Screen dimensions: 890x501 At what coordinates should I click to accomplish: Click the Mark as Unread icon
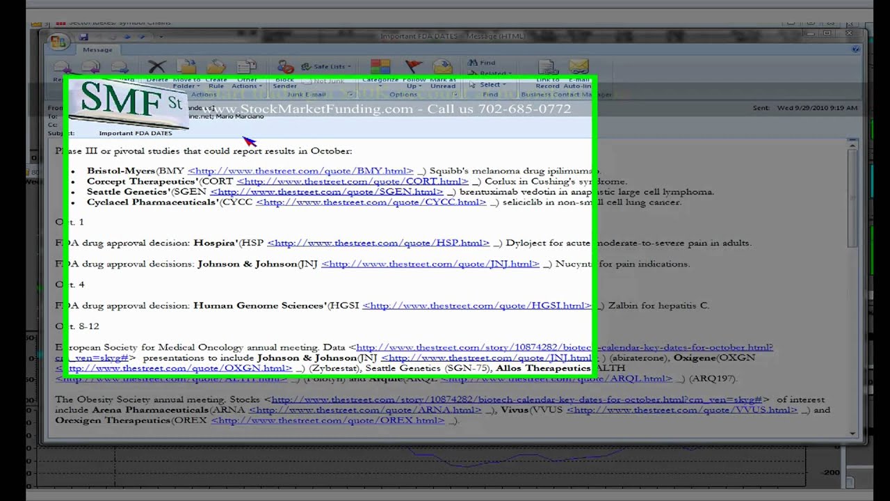(x=443, y=67)
